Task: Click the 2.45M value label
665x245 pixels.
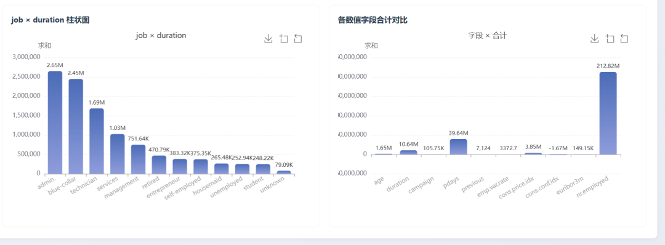Action: (x=76, y=73)
